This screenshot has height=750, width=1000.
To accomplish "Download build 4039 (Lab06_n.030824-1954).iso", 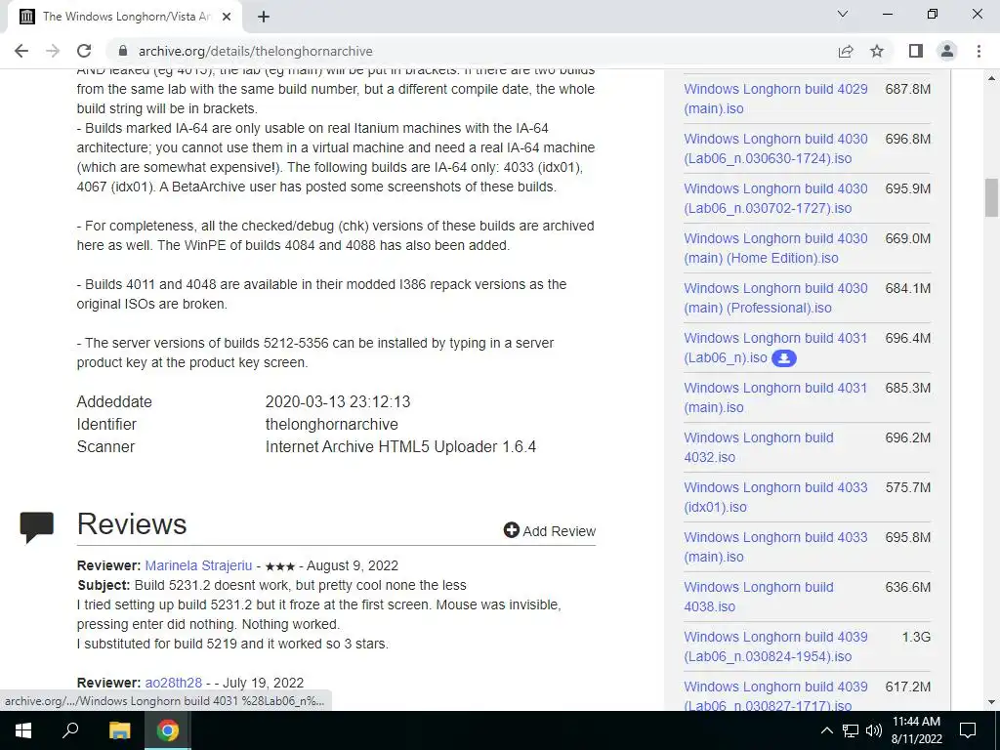I will (x=775, y=646).
